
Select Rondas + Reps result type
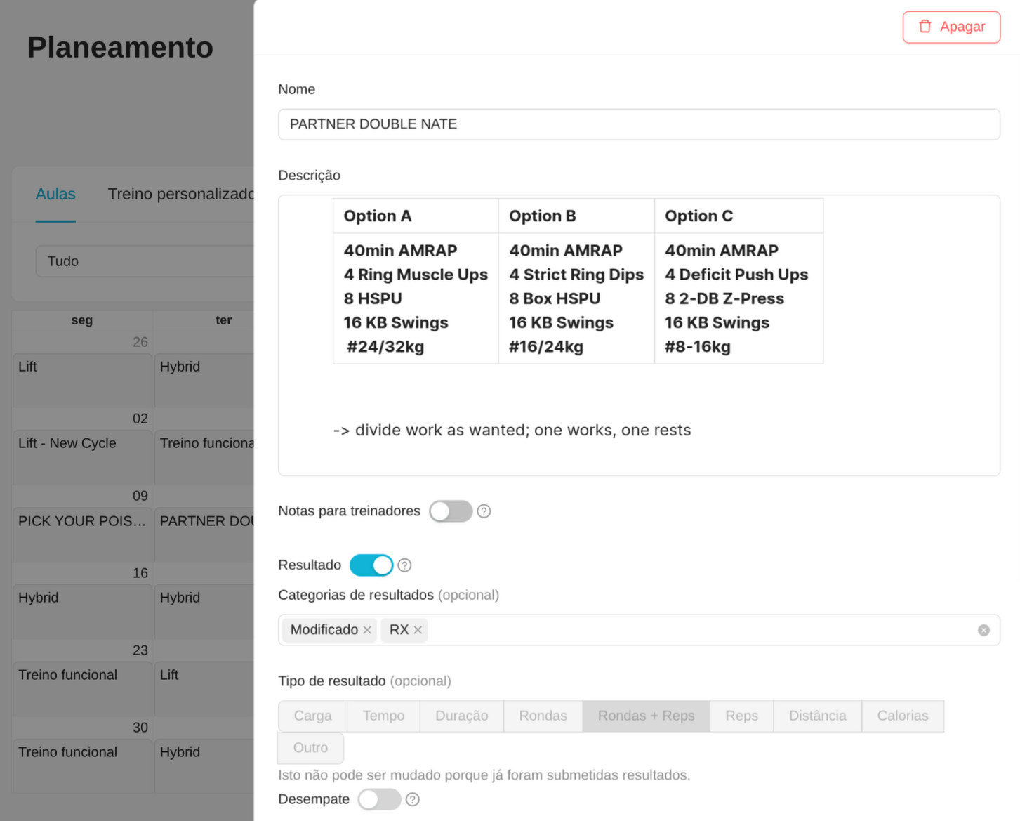(x=646, y=716)
